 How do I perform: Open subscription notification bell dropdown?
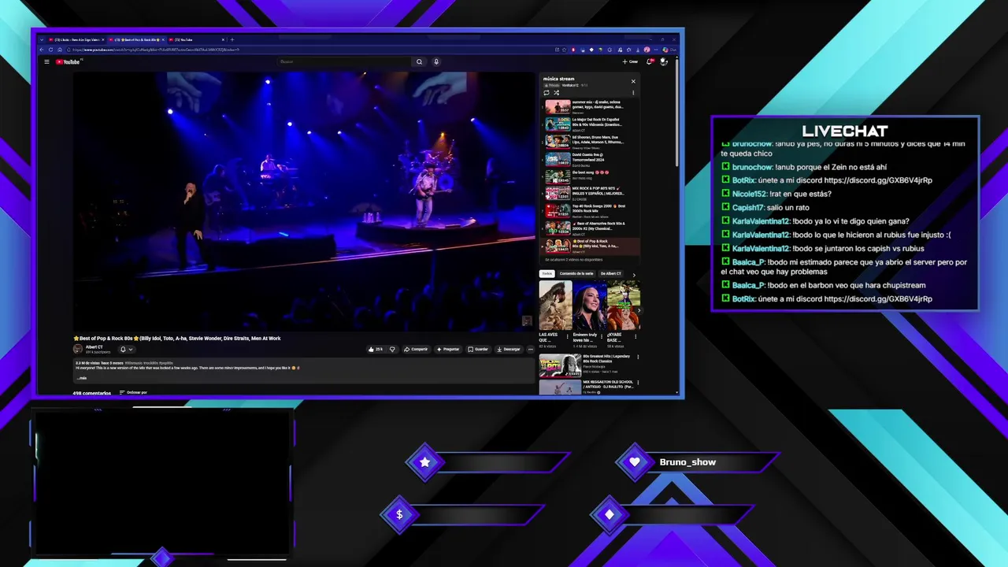pos(126,349)
